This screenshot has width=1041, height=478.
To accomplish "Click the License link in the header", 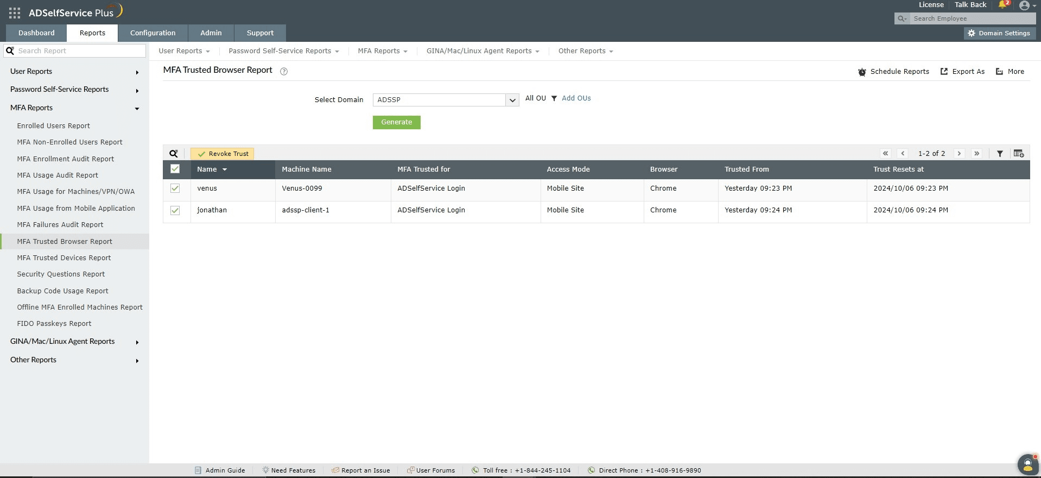I will click(931, 5).
